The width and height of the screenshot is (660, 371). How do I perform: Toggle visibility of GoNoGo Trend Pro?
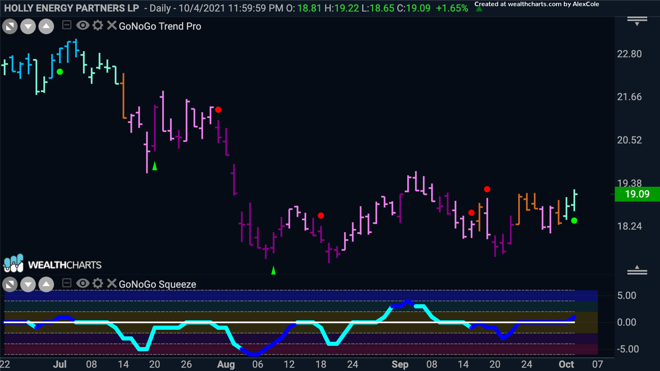[x=82, y=26]
